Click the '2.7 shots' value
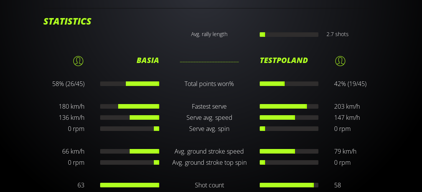This screenshot has width=422, height=192. (x=337, y=34)
